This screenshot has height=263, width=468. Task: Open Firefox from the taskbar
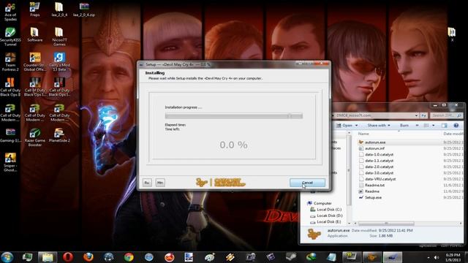click(x=88, y=257)
